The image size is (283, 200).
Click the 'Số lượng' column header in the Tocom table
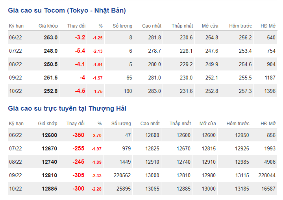[122, 26]
